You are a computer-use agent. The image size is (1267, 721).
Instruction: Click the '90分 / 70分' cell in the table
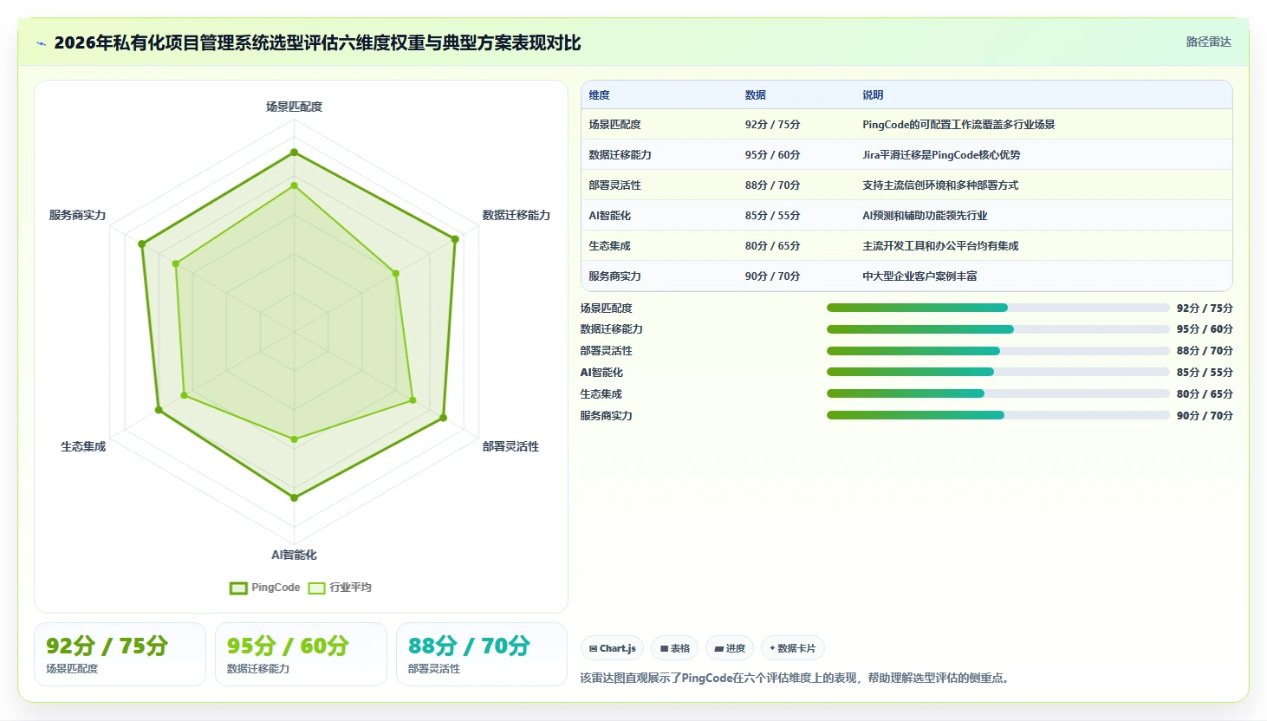(772, 276)
